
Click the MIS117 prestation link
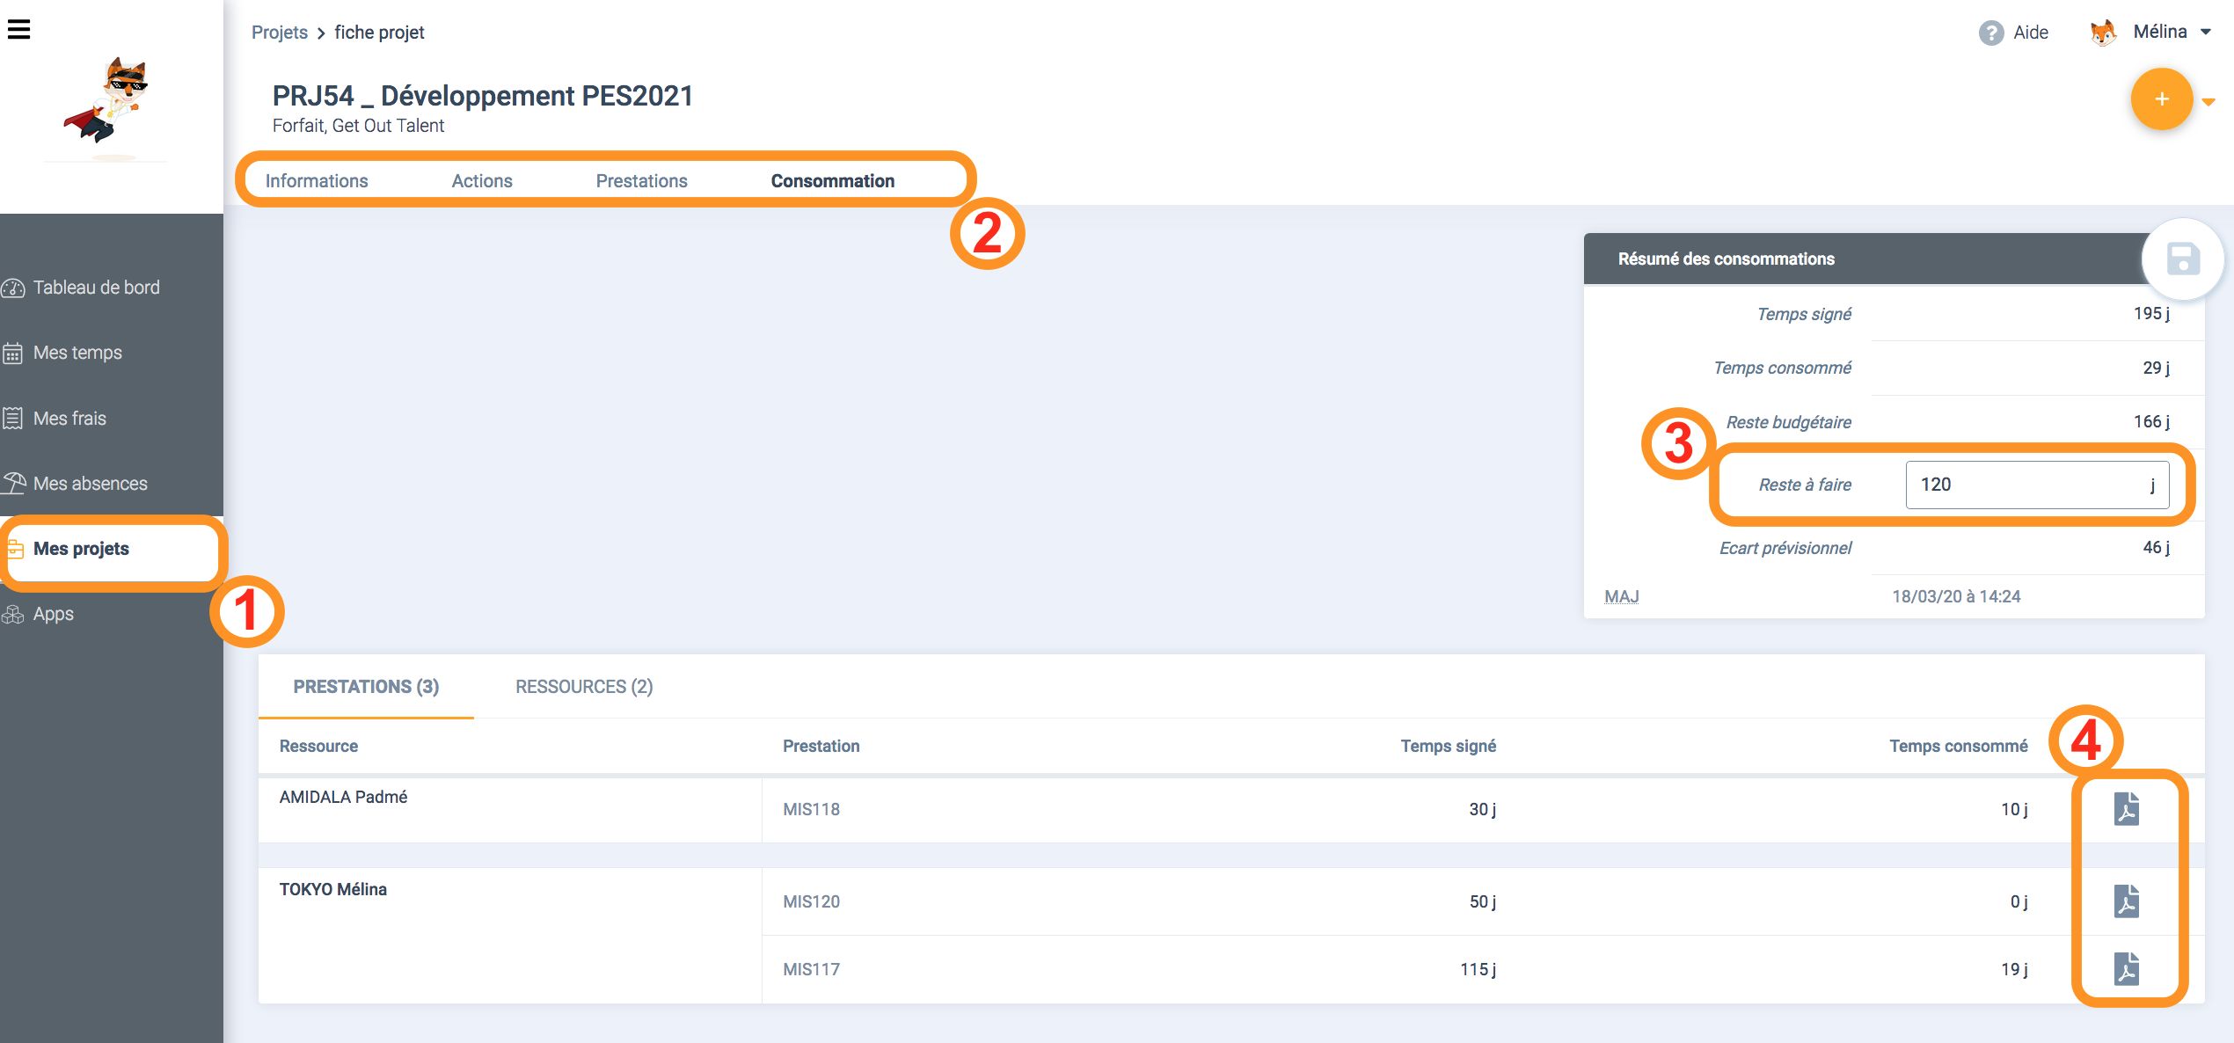(811, 970)
